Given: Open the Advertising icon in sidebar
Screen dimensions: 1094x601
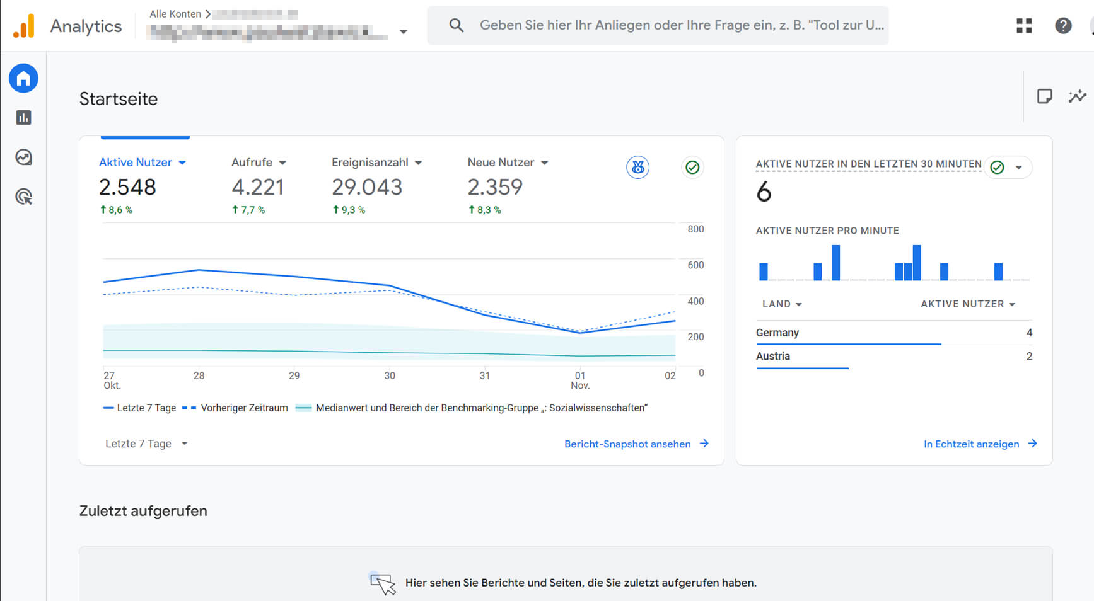Looking at the screenshot, I should (x=23, y=197).
